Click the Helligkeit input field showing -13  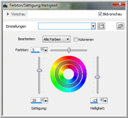(95, 100)
